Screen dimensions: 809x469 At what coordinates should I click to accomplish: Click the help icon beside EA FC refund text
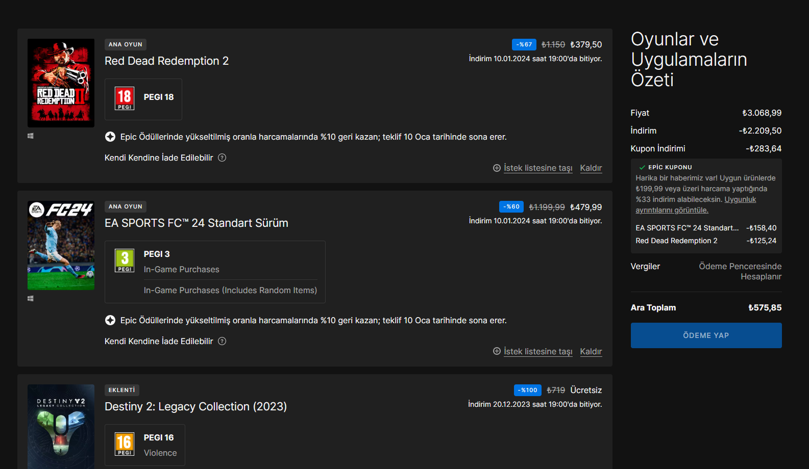(222, 341)
